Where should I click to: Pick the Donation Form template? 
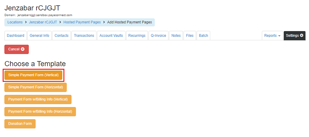[x=20, y=124]
